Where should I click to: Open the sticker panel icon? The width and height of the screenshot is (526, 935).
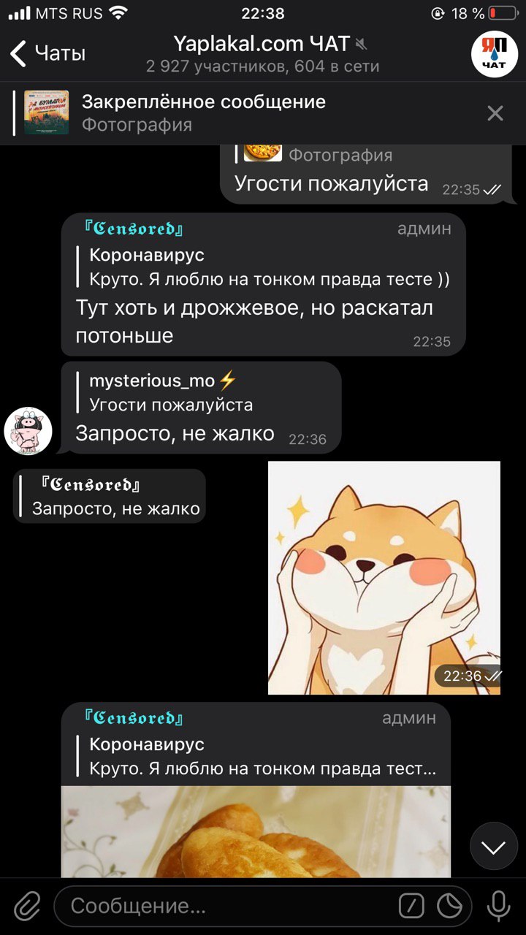(450, 907)
